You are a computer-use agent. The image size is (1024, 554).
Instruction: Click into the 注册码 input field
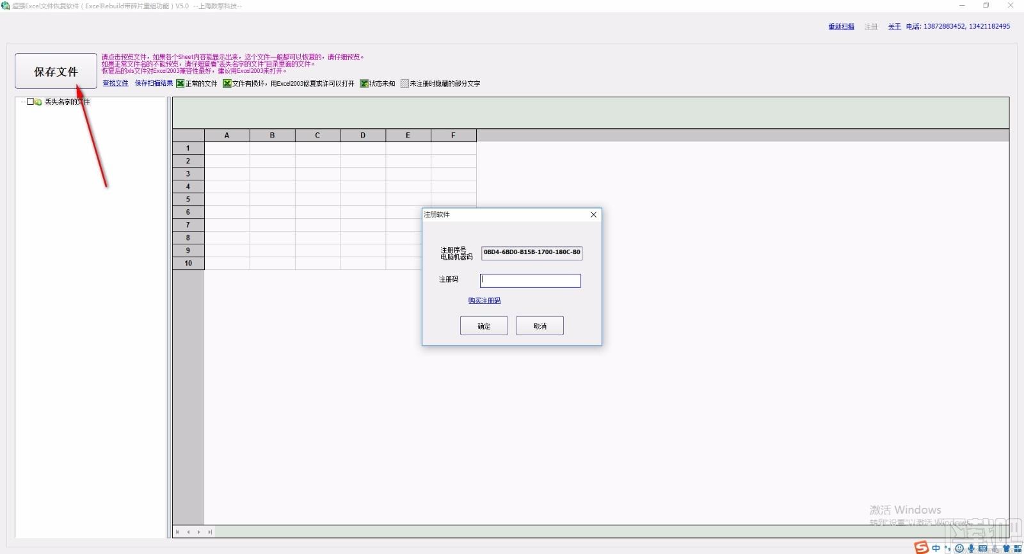[x=531, y=280]
